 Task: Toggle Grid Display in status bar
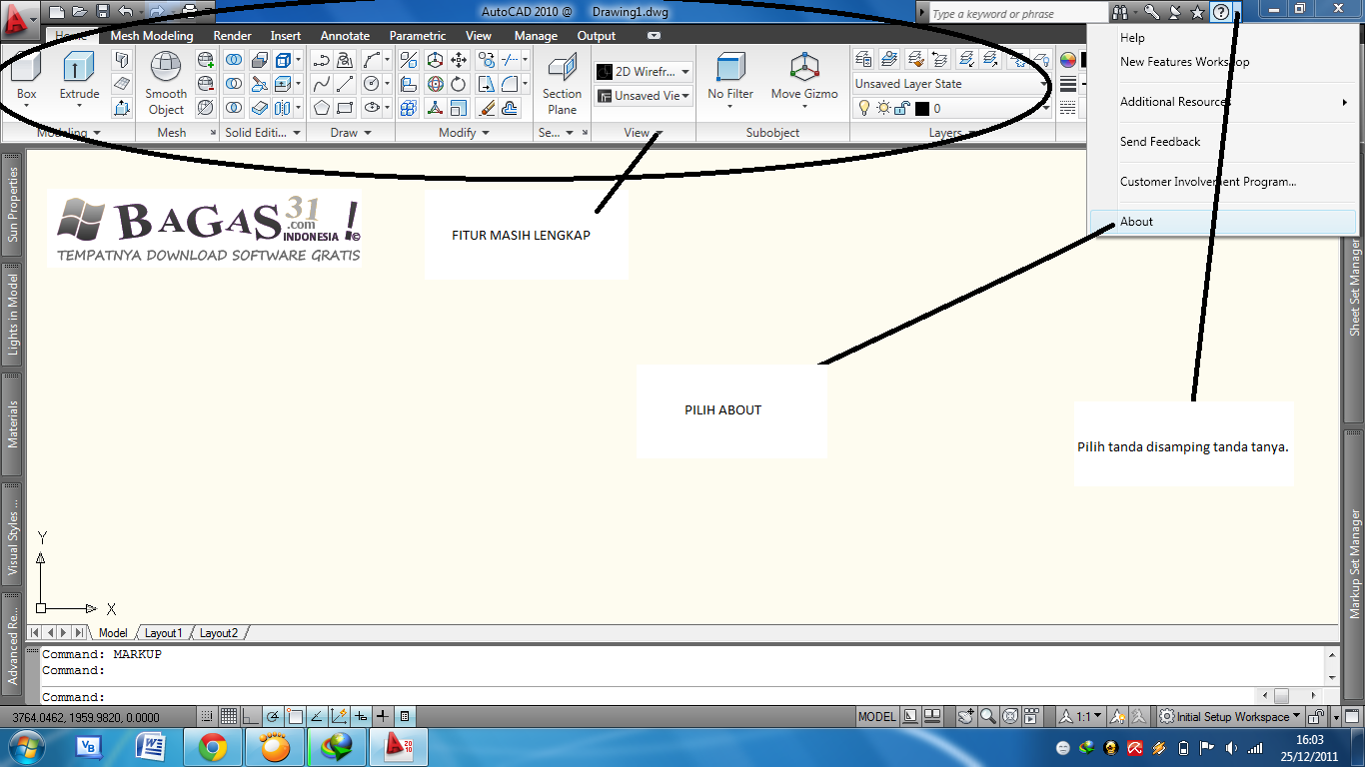point(228,716)
